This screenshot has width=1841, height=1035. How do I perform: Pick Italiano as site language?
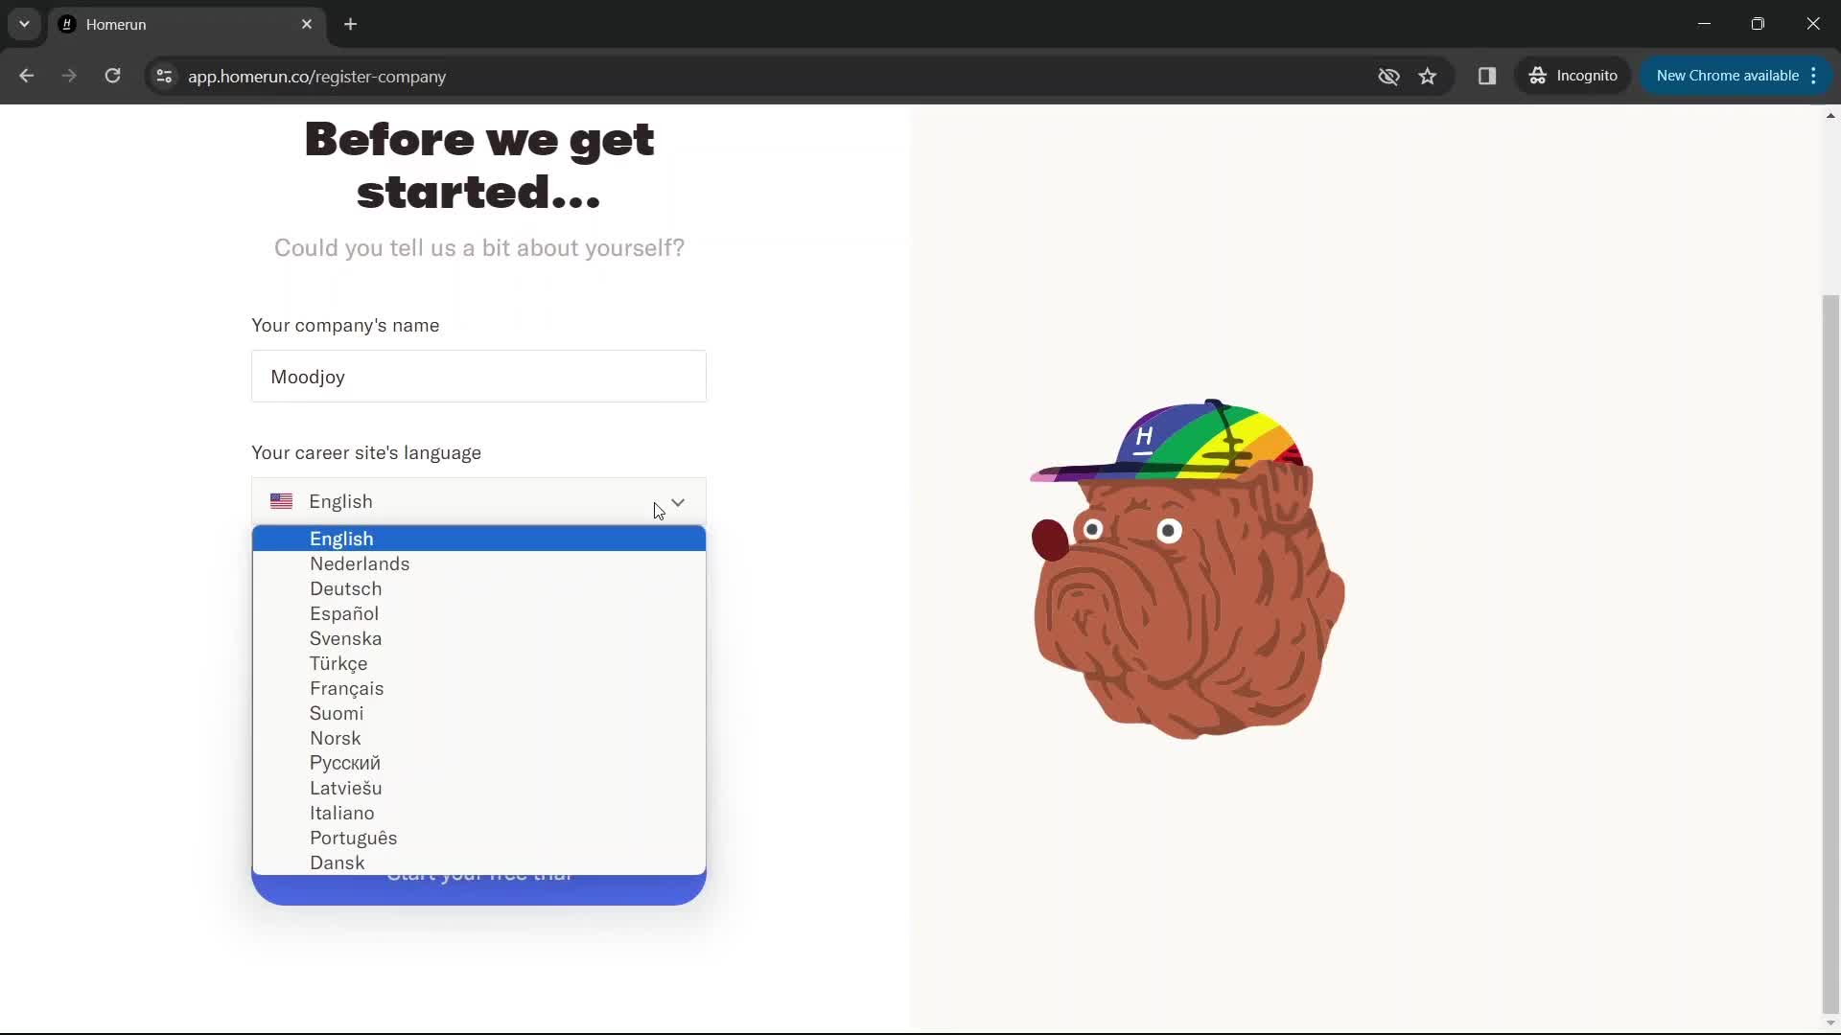pyautogui.click(x=478, y=813)
